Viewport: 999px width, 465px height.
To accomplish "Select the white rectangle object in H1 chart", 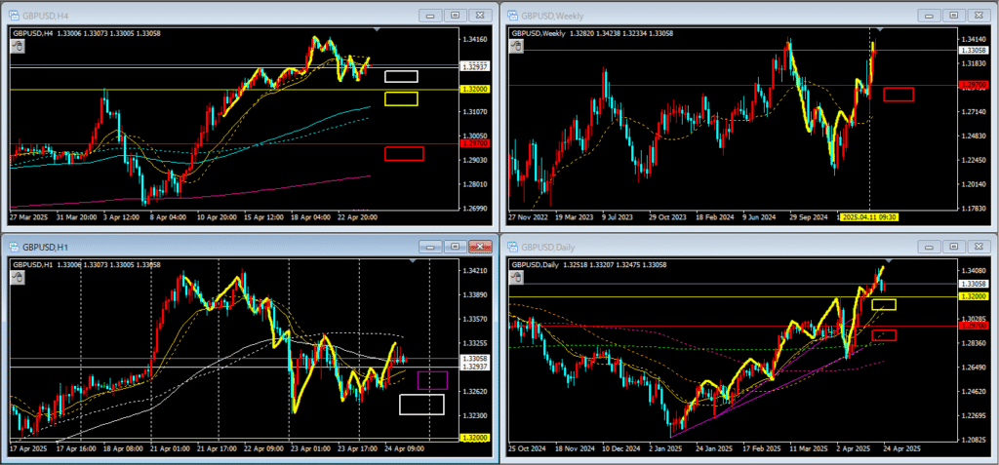I will (421, 405).
